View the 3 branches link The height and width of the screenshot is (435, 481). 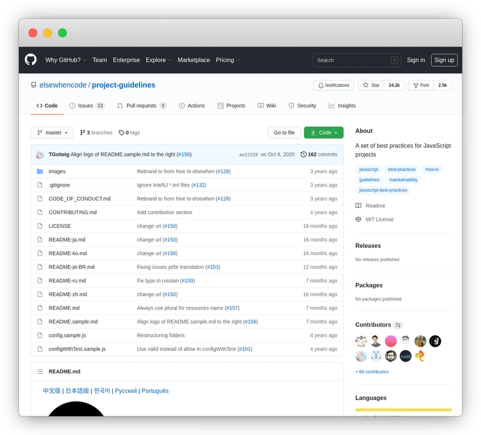[x=96, y=132]
